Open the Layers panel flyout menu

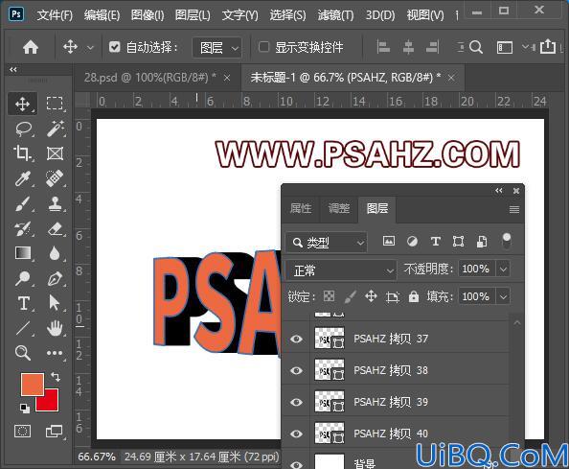tap(514, 210)
